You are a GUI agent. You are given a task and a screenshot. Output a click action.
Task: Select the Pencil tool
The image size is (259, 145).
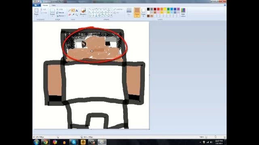[x=69, y=10]
